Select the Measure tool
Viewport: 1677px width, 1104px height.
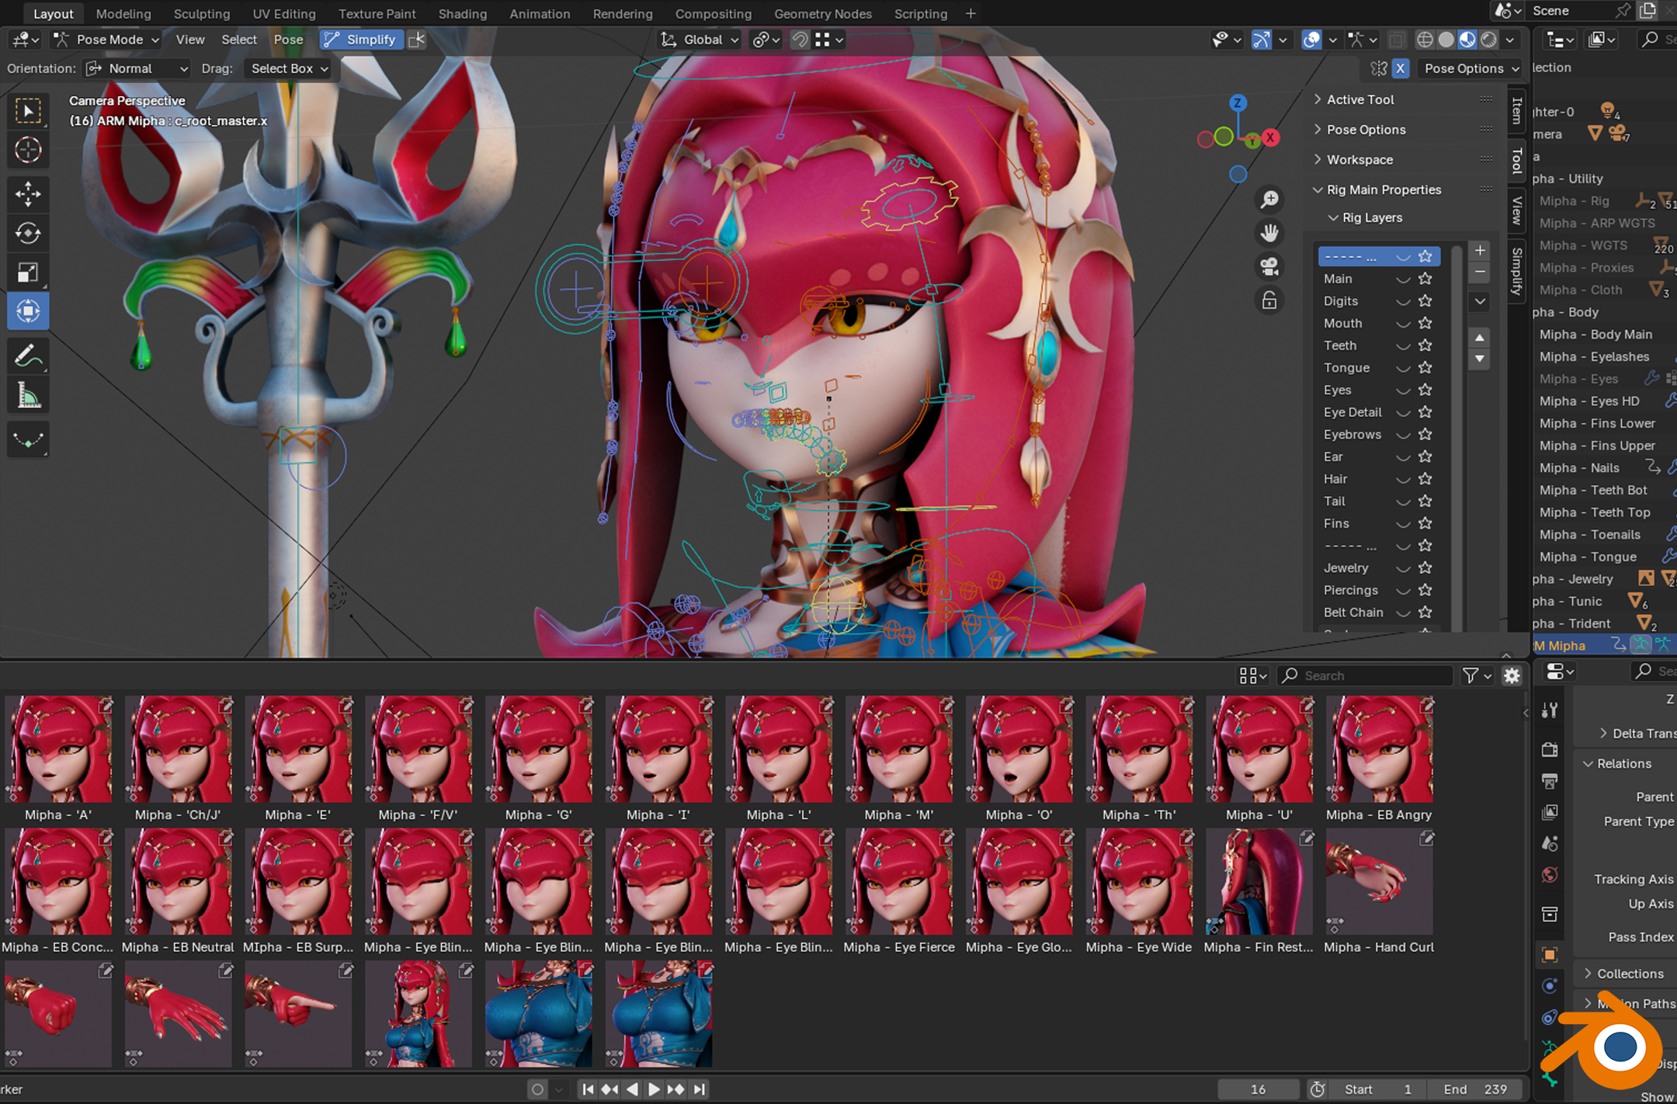(x=28, y=396)
